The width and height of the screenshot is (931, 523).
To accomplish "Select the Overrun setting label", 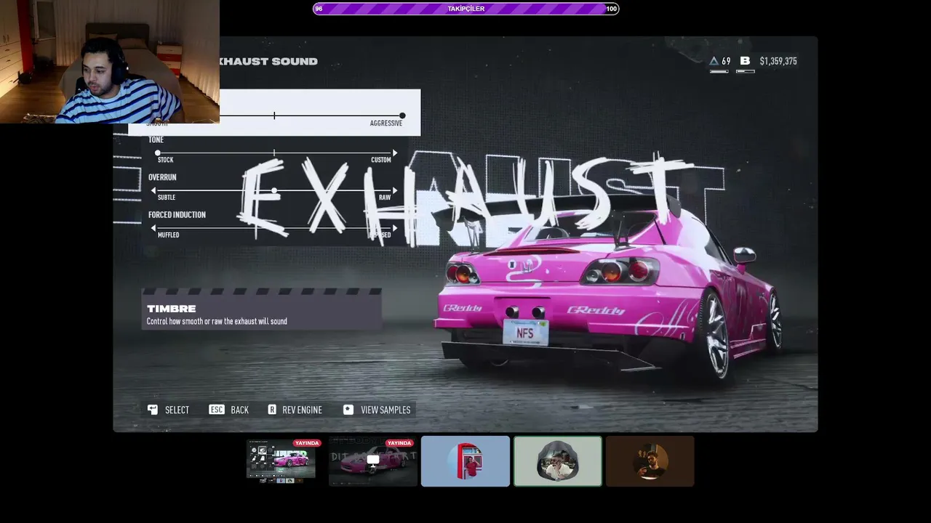I will tap(162, 177).
